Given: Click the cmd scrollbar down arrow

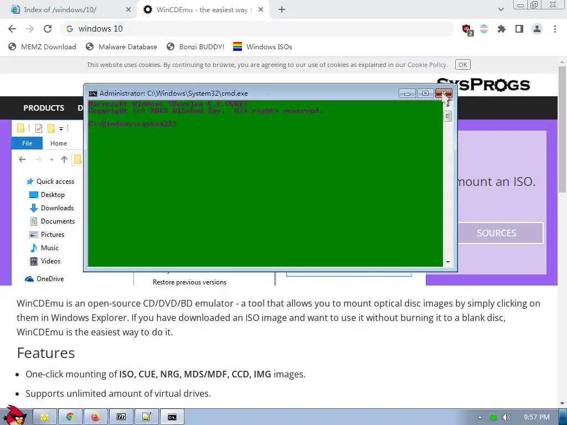Looking at the screenshot, I should (447, 262).
